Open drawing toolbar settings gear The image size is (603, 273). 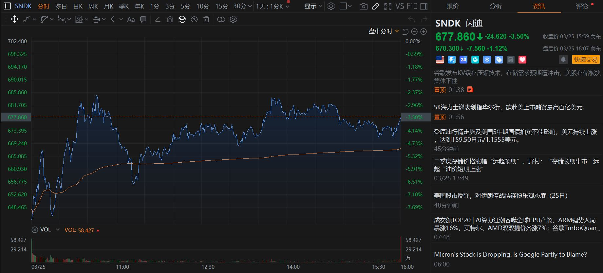click(x=233, y=19)
